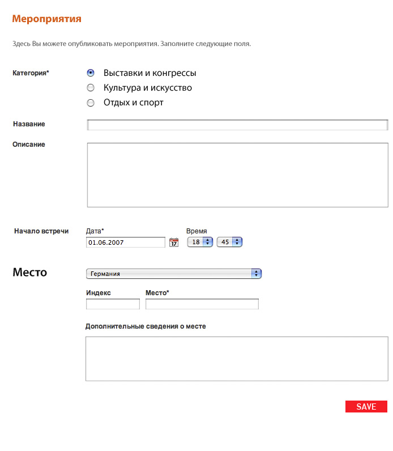Click the additional venue details text area
Viewport: 393px width, 451px height.
tap(237, 359)
